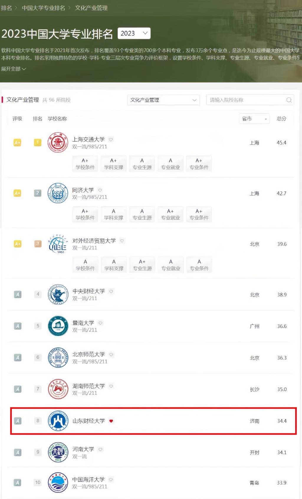Open 文化产业管理 major dropdown
Viewport: 302px width, 499px height.
[x=163, y=100]
